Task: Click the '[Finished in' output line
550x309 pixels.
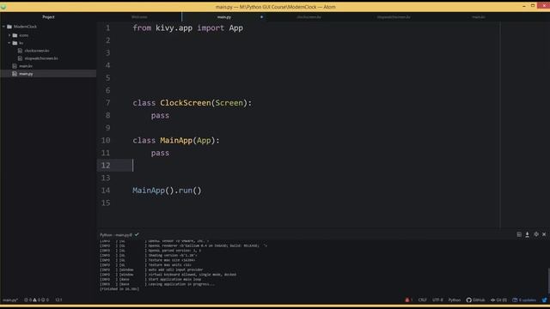Action: click(x=119, y=289)
